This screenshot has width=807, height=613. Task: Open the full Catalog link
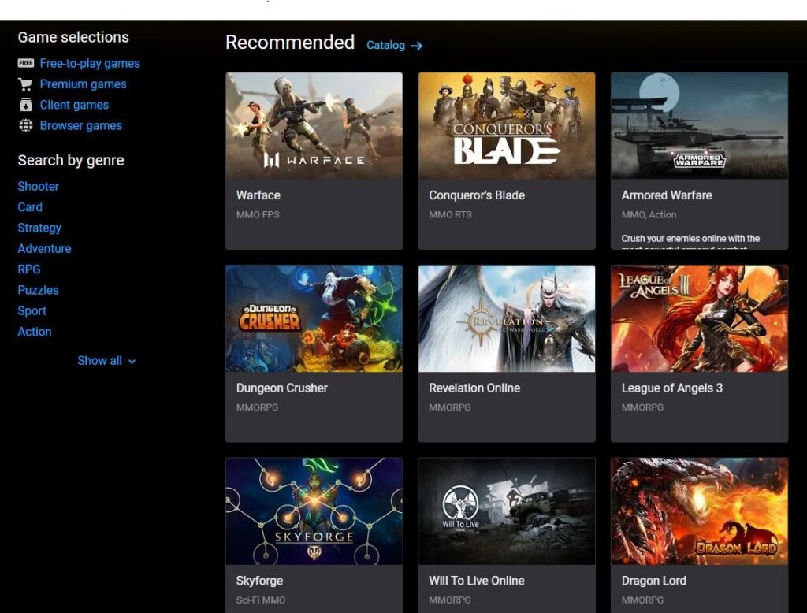(x=385, y=45)
